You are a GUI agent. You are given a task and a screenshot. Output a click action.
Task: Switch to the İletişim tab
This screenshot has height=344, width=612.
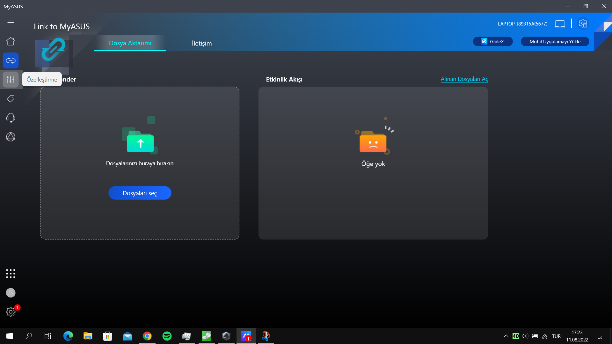[201, 43]
